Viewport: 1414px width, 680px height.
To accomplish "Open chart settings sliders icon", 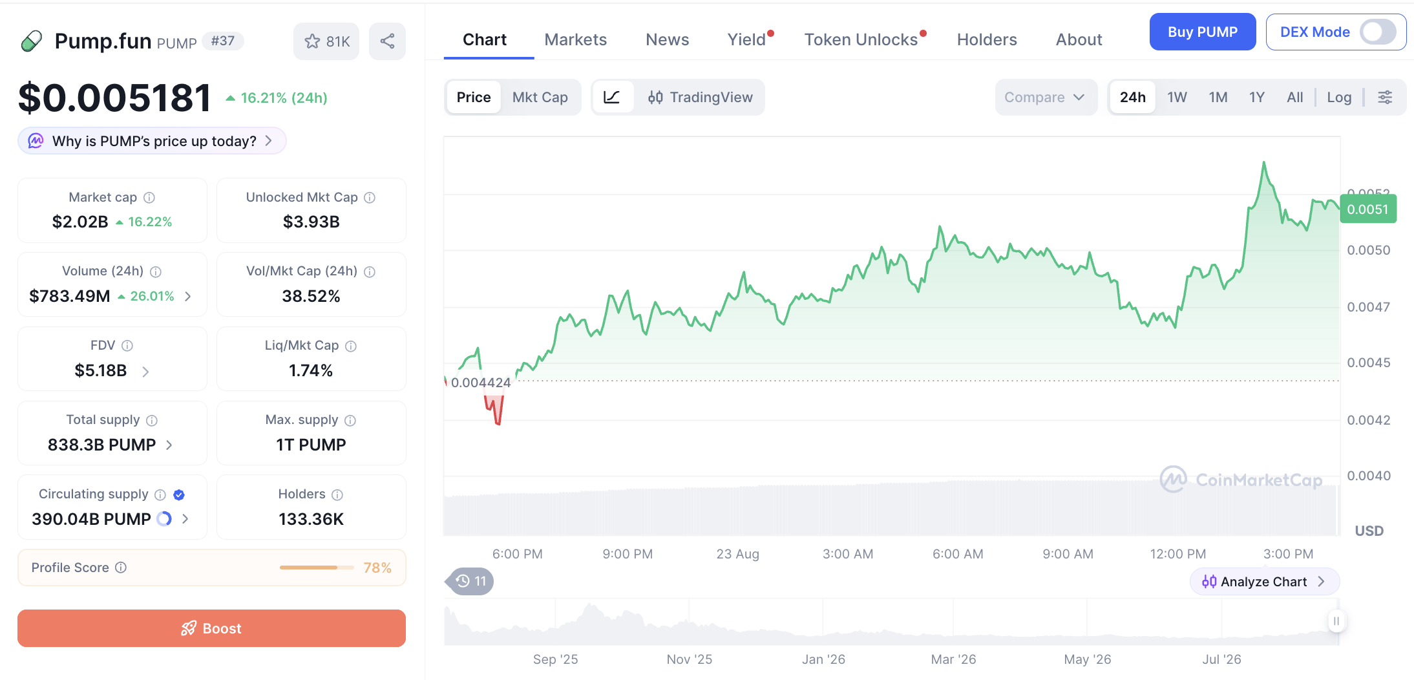I will pyautogui.click(x=1385, y=97).
